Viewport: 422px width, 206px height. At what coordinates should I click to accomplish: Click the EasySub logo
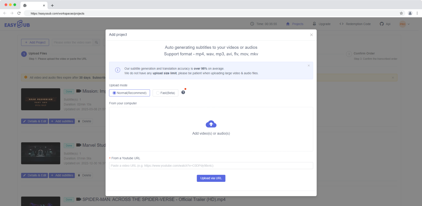click(17, 24)
